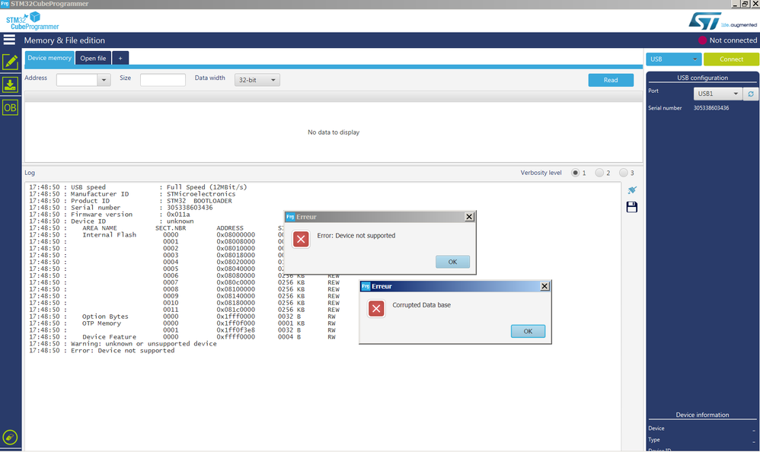Click the Device information header
The width and height of the screenshot is (760, 452).
[x=702, y=415]
